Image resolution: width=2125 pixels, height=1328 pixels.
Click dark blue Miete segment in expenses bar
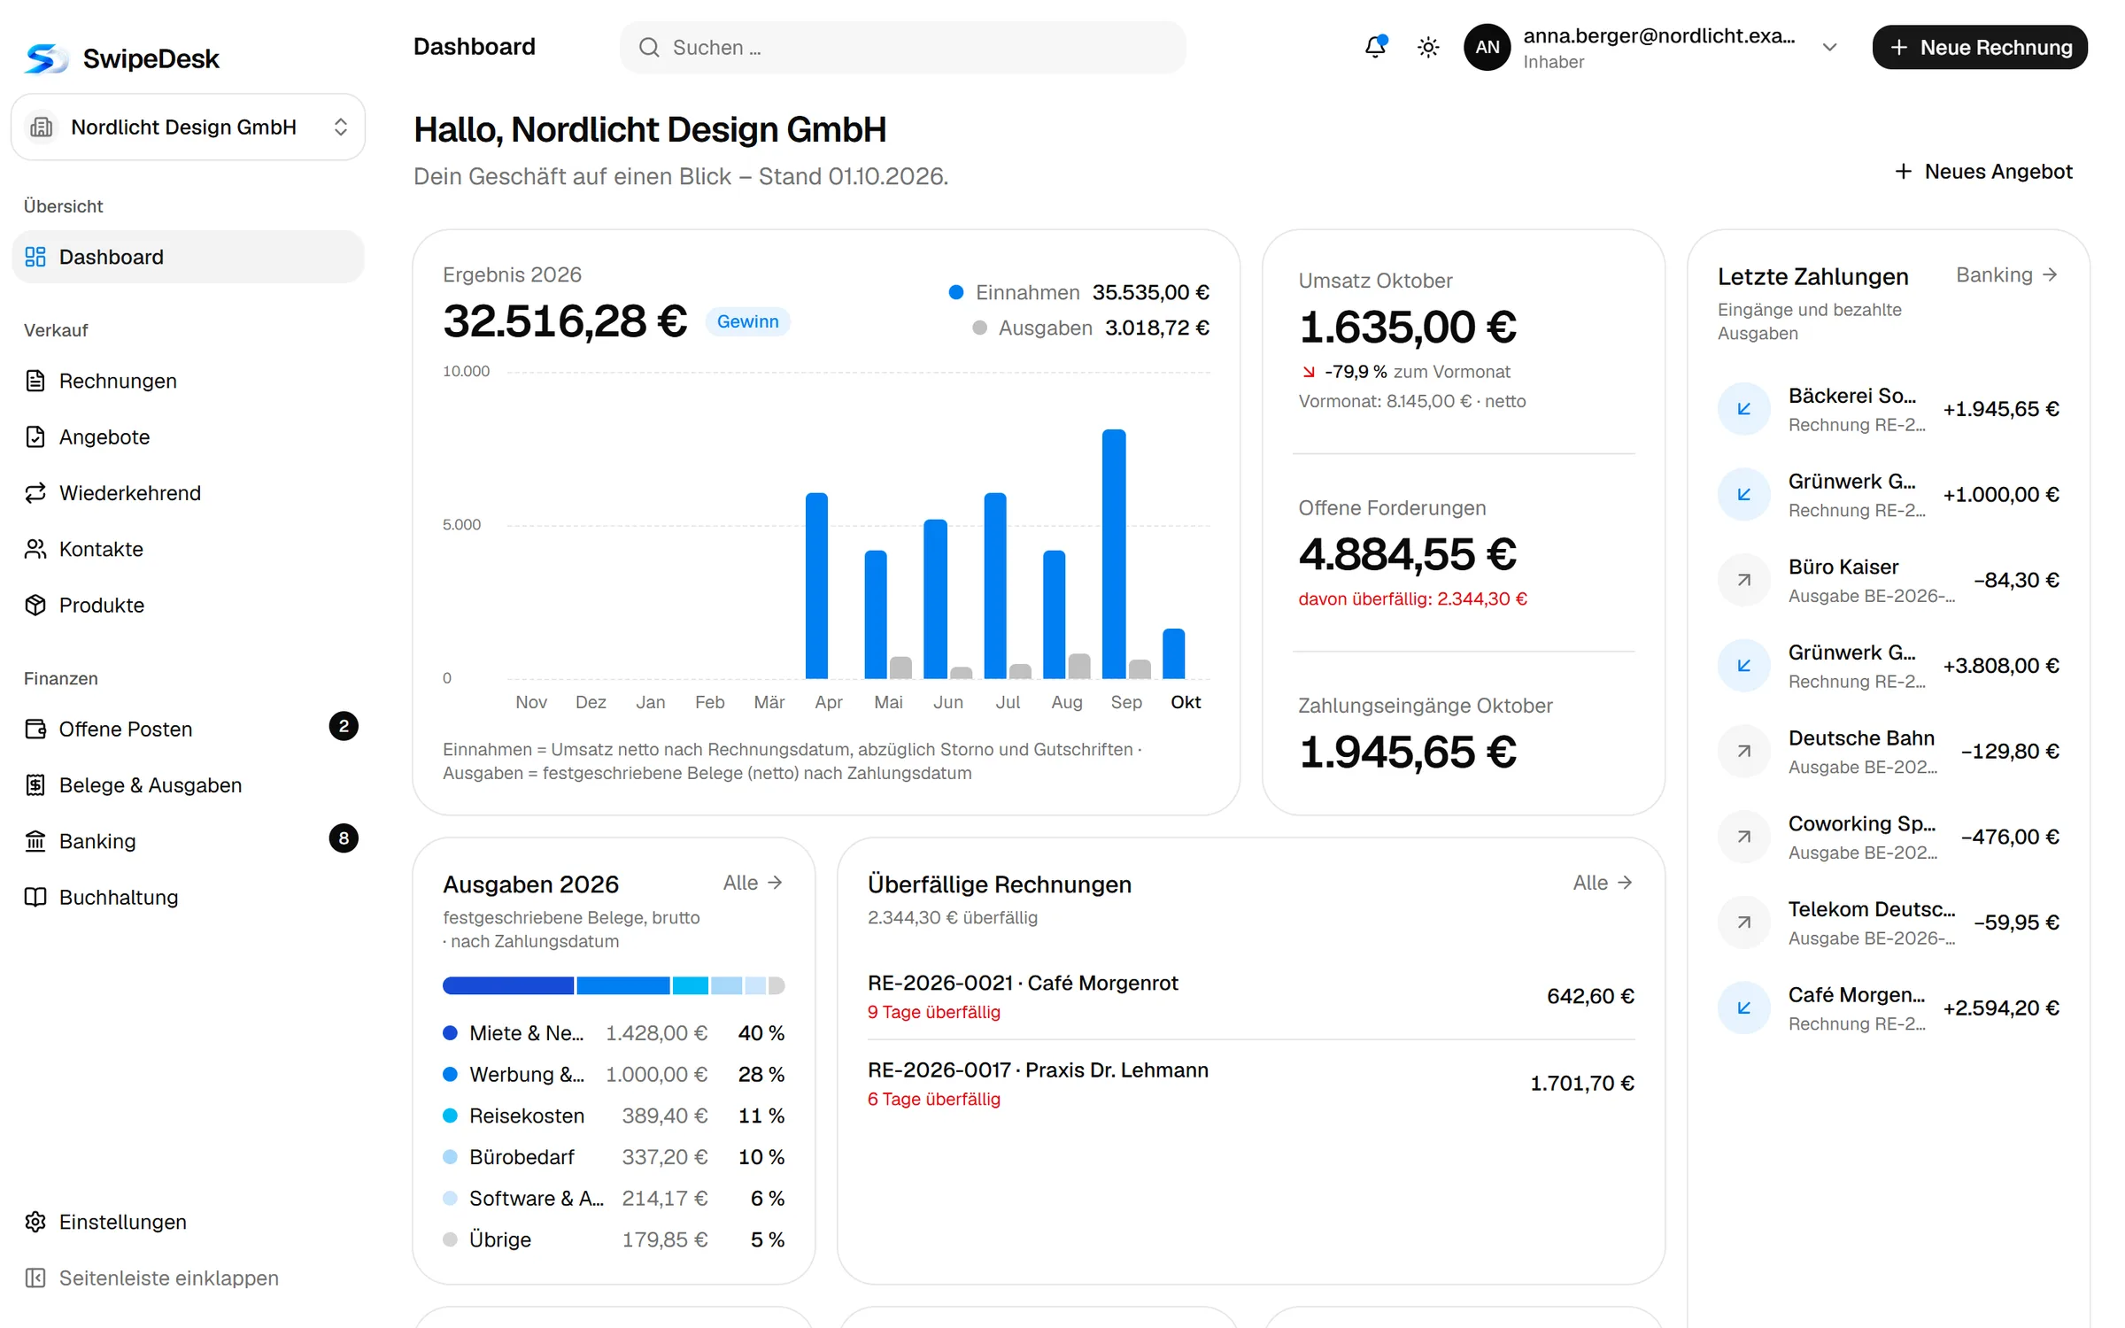click(x=508, y=985)
